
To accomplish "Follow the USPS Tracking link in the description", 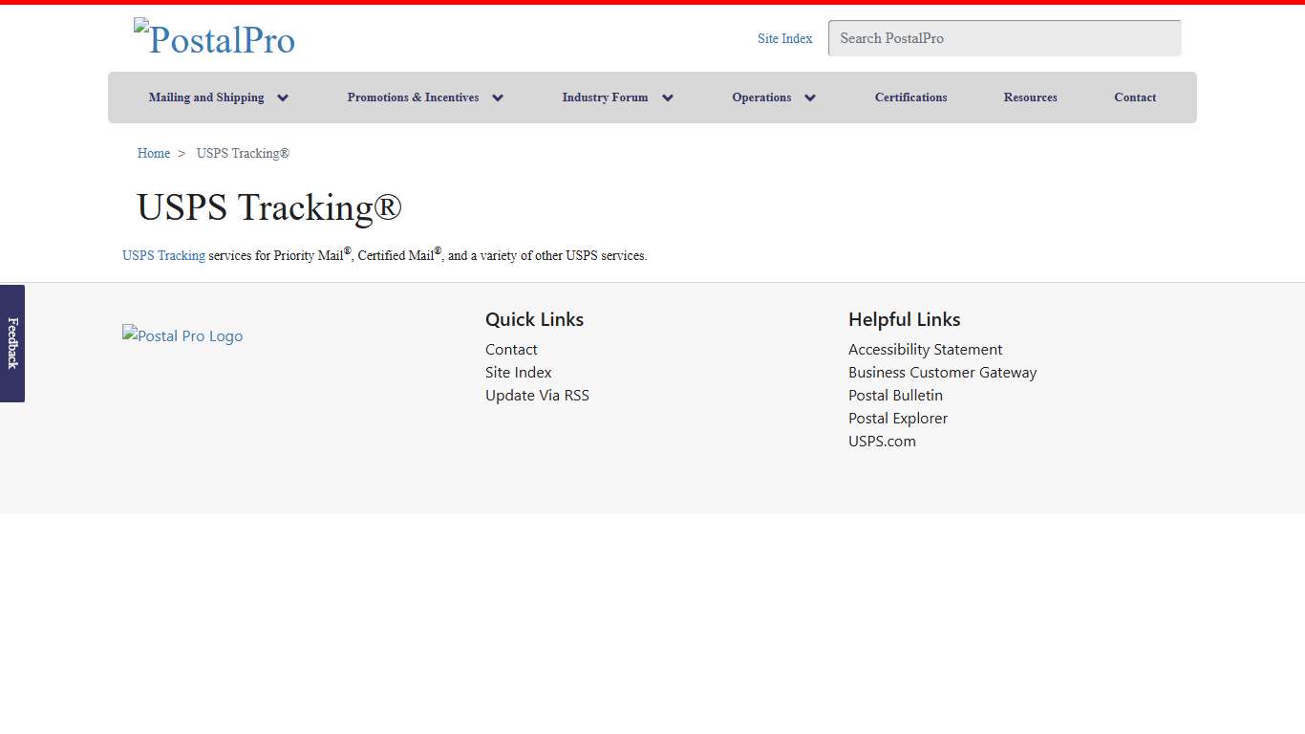I will click(162, 255).
